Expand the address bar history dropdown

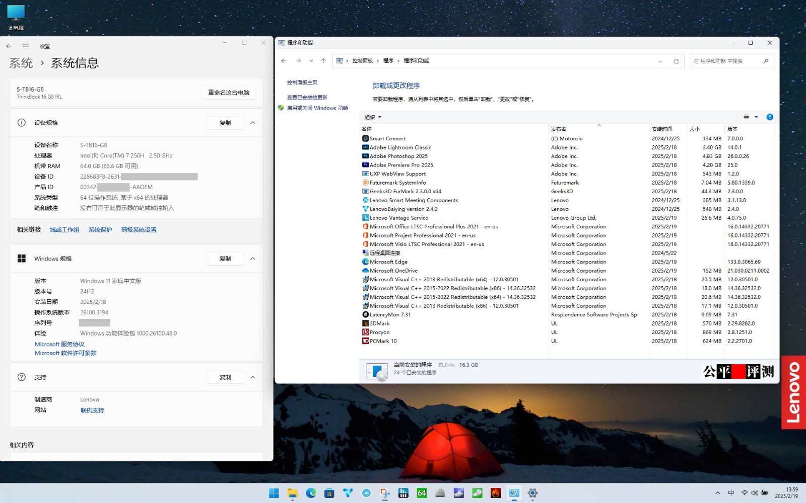pos(660,61)
